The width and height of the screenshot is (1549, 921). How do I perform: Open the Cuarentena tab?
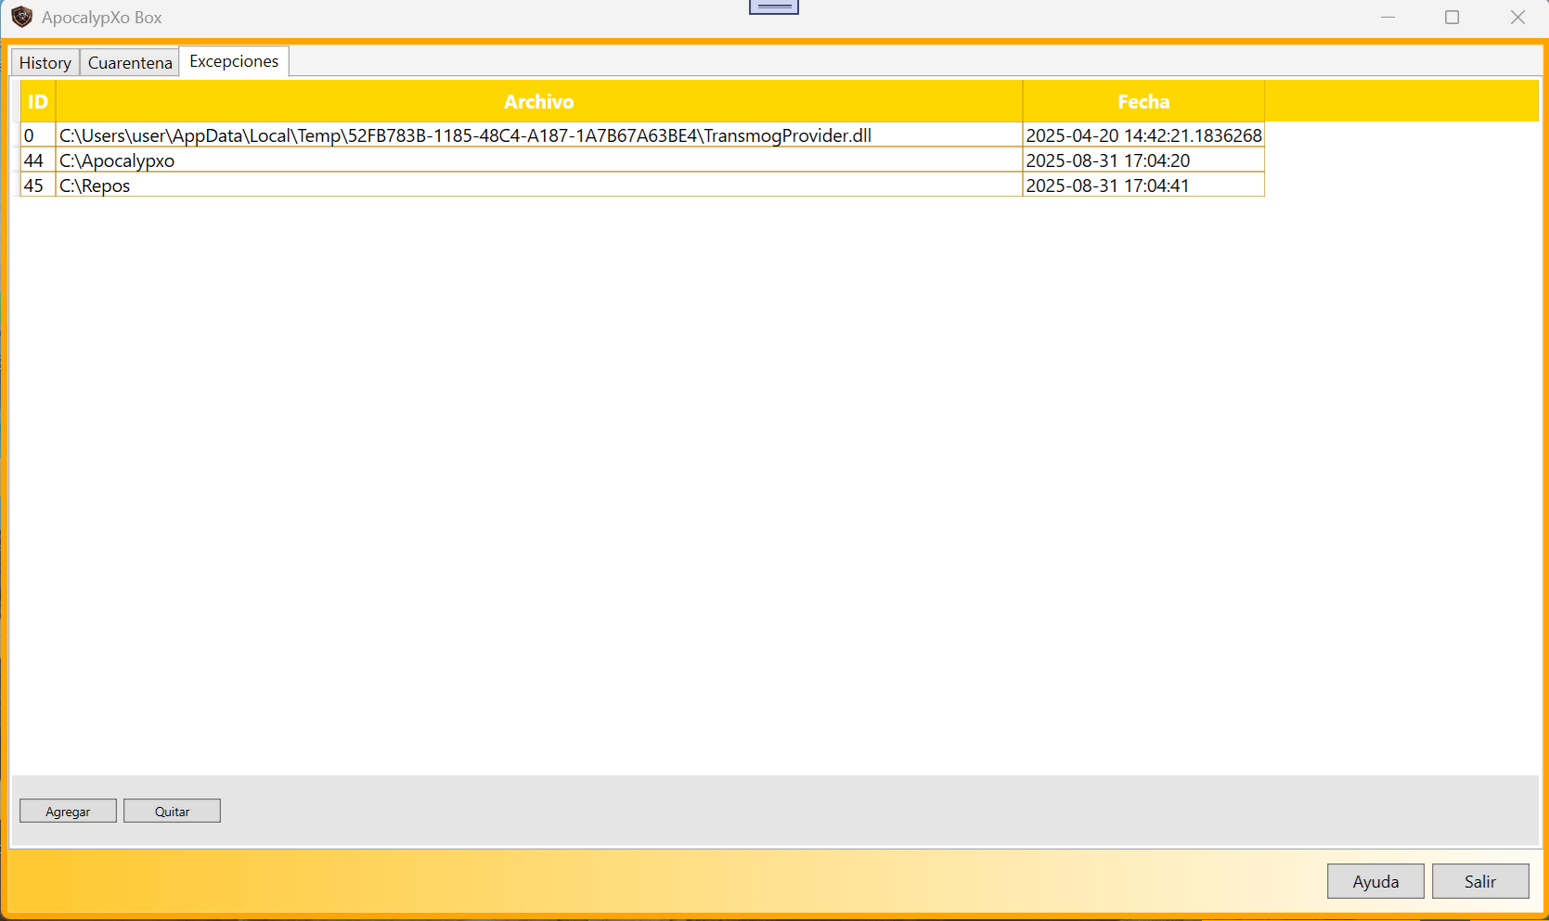pos(130,63)
